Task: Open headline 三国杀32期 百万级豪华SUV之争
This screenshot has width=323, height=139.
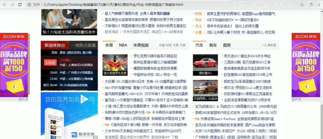Action: tap(247, 62)
